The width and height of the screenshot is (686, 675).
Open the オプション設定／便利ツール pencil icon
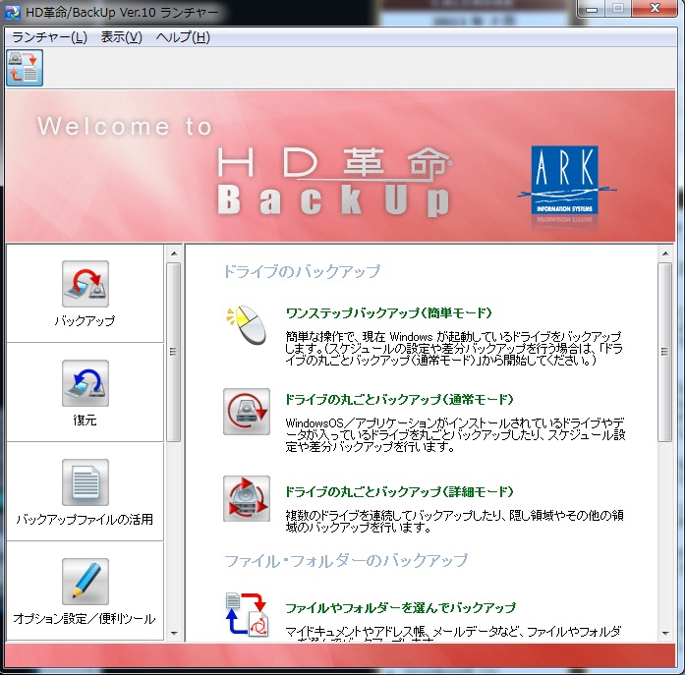click(86, 582)
